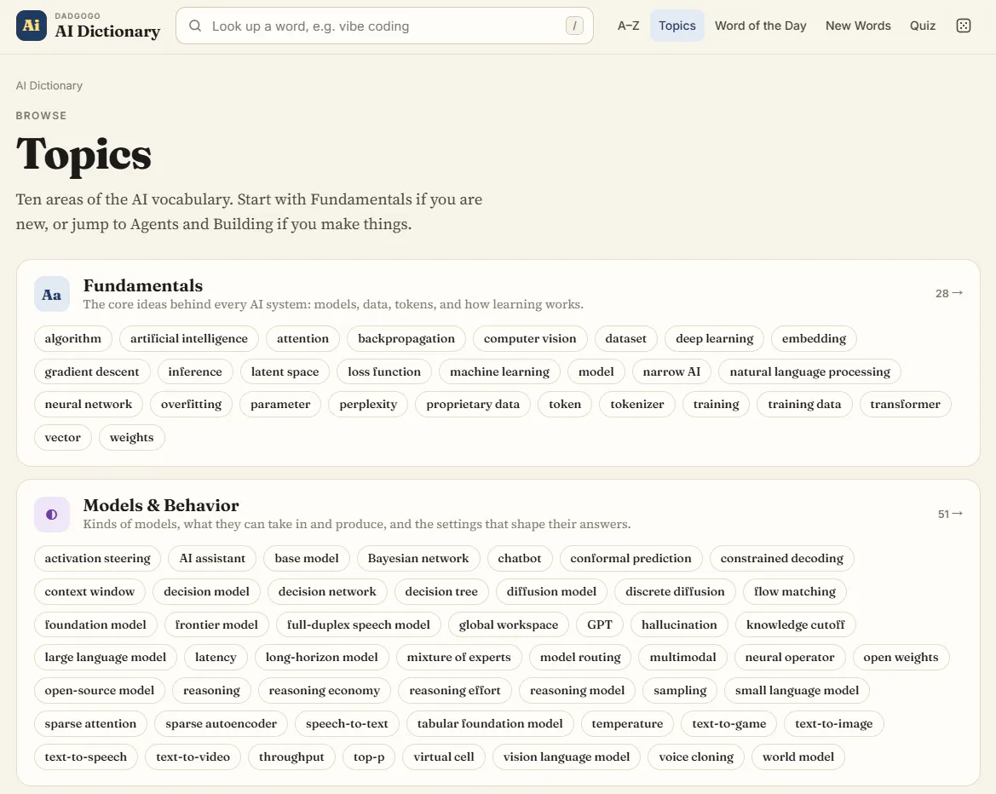Image resolution: width=996 pixels, height=794 pixels.
Task: Open the overfitting chip
Action: [191, 404]
